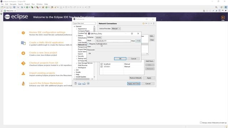Select Keys in the preferences tree

79,40
